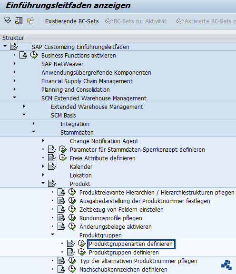236x274 pixels.
Task: Execute Freie Attribute definieren clock icon
Action: point(63,158)
